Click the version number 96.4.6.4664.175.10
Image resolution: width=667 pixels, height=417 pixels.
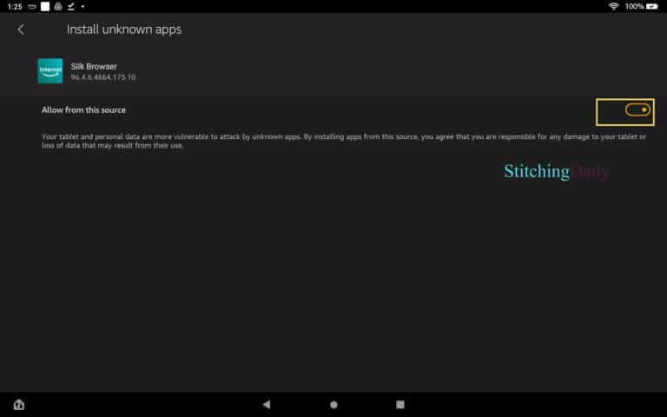pos(103,77)
